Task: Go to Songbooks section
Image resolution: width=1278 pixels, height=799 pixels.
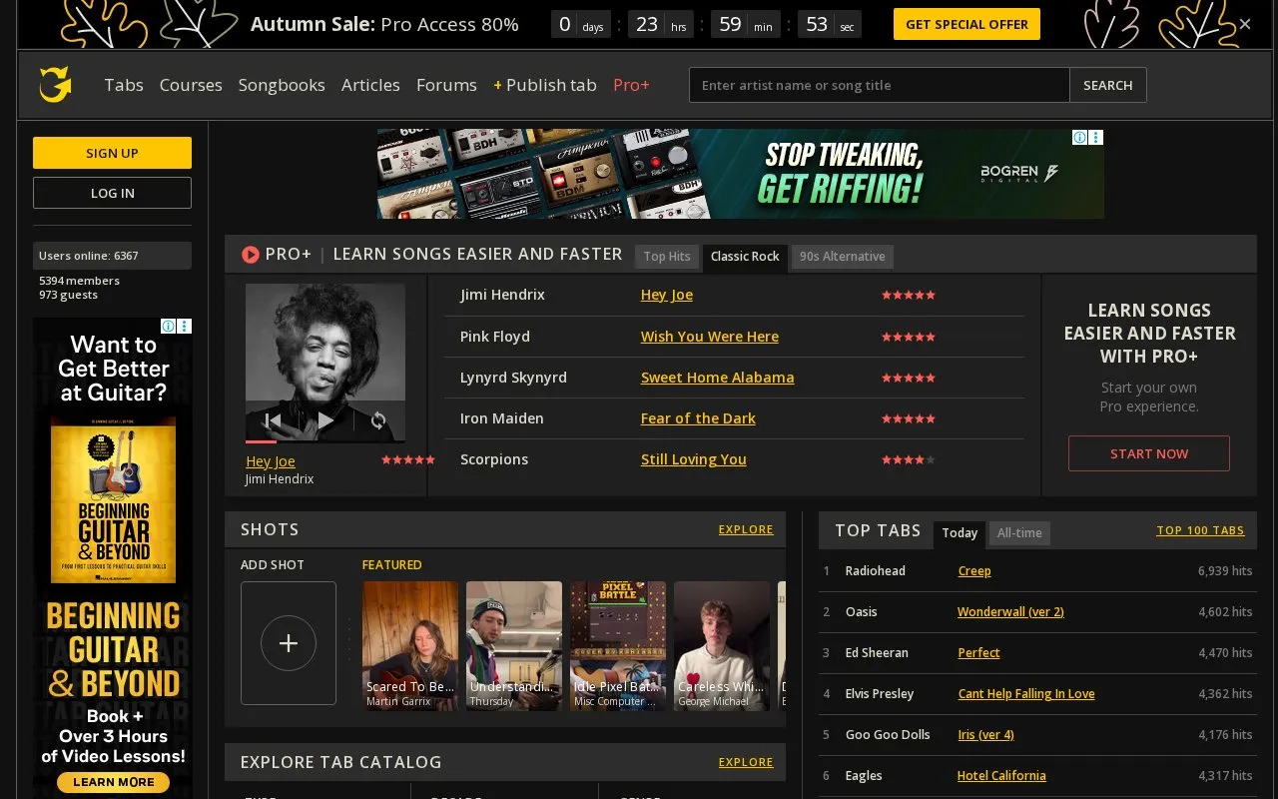Action: 282,85
